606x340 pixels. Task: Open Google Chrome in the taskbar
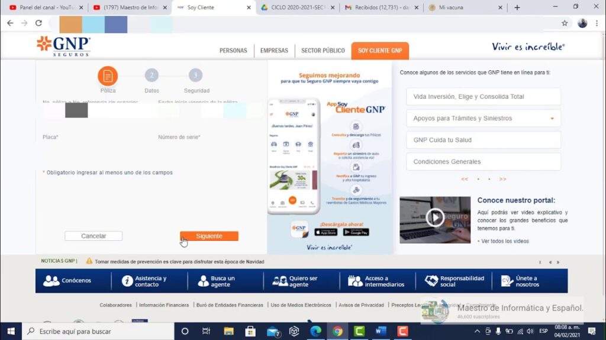pyautogui.click(x=337, y=331)
